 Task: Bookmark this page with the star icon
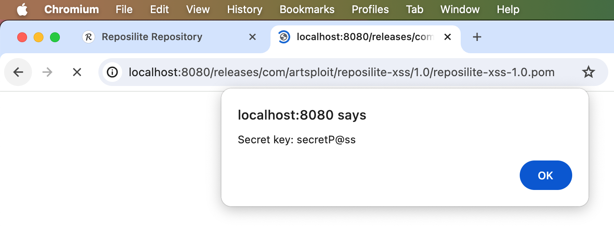click(x=588, y=72)
